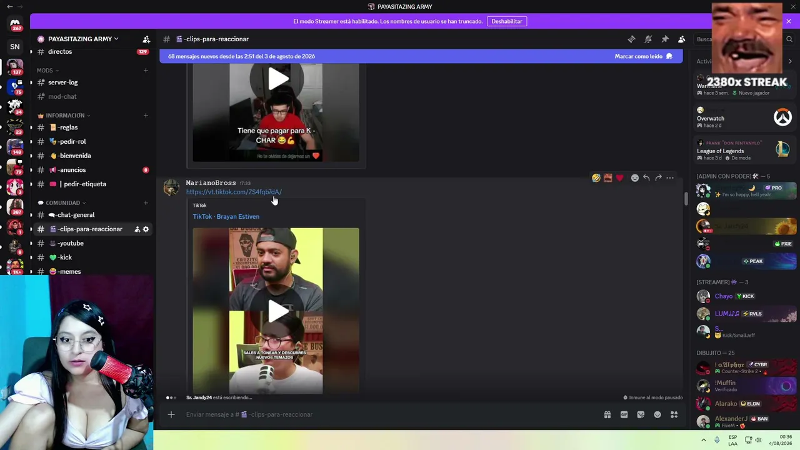Screen dimensions: 800x450
Task: Go back using the navigation arrow
Action: click(x=9, y=6)
